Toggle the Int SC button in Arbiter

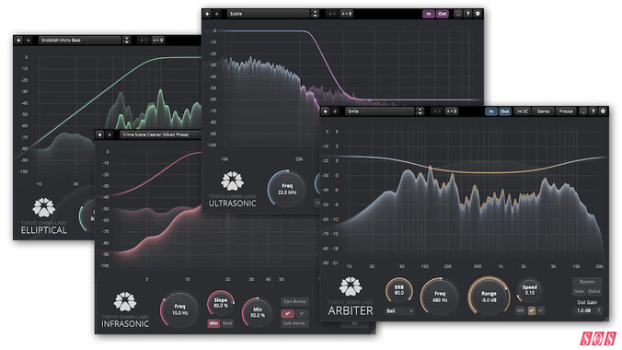pos(522,111)
